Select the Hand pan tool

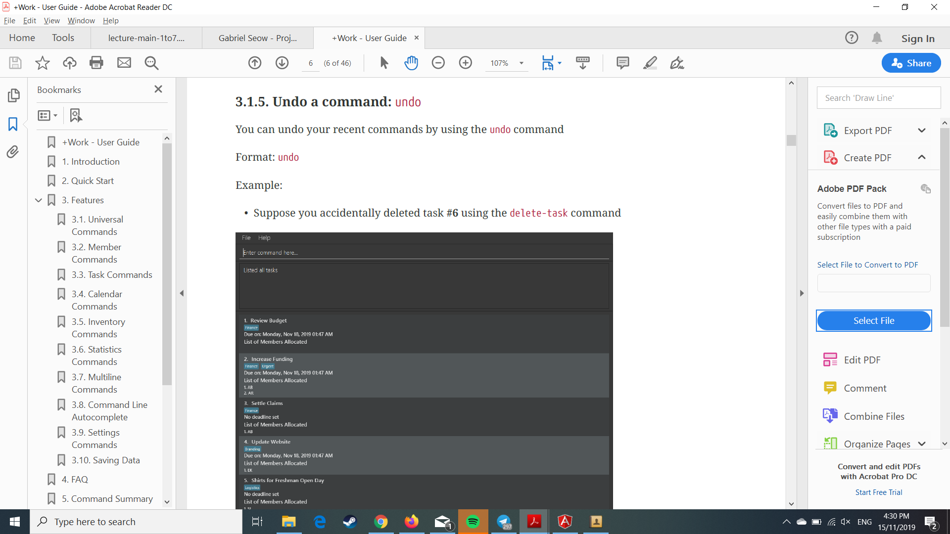pos(411,63)
